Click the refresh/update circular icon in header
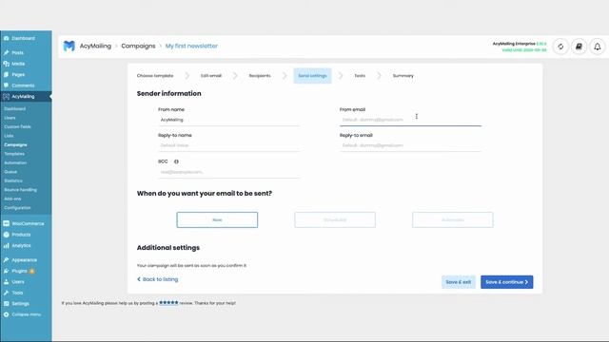The image size is (609, 342). coord(560,47)
